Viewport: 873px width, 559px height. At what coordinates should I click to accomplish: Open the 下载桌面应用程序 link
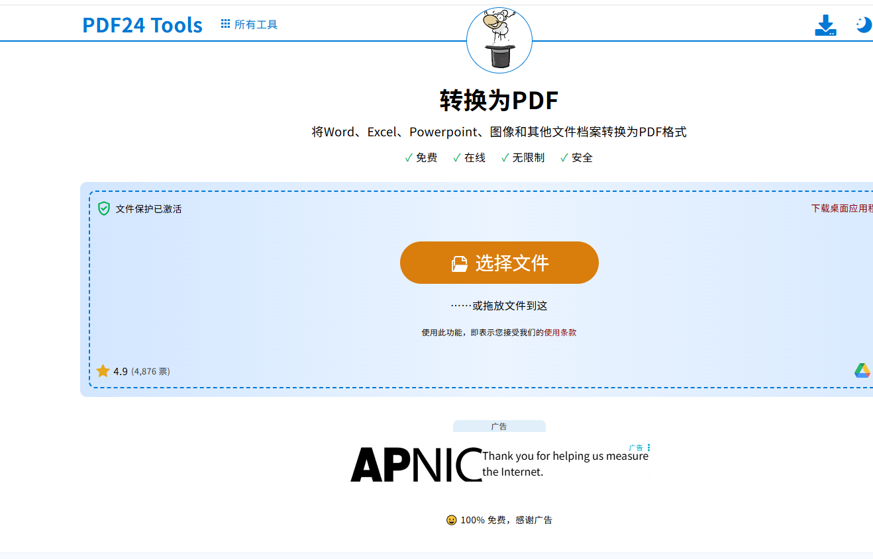[841, 208]
